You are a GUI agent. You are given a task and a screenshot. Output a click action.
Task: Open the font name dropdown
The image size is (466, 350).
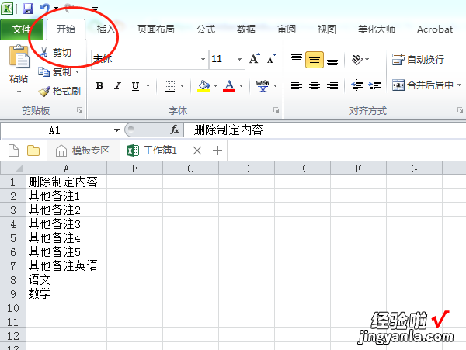203,59
